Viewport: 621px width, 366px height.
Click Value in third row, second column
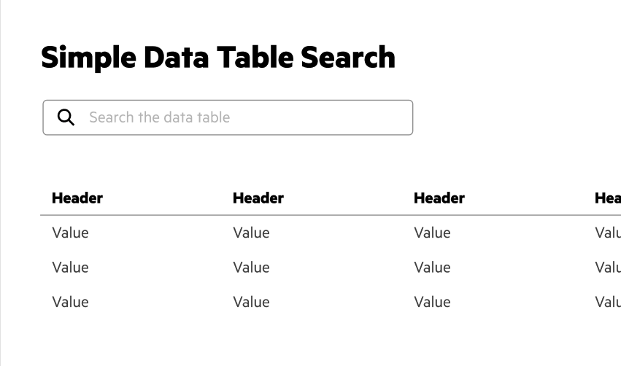(x=251, y=302)
